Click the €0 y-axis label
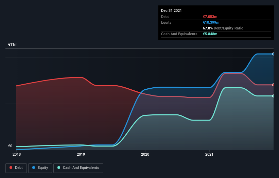This screenshot has height=178, width=279. pos(10,146)
